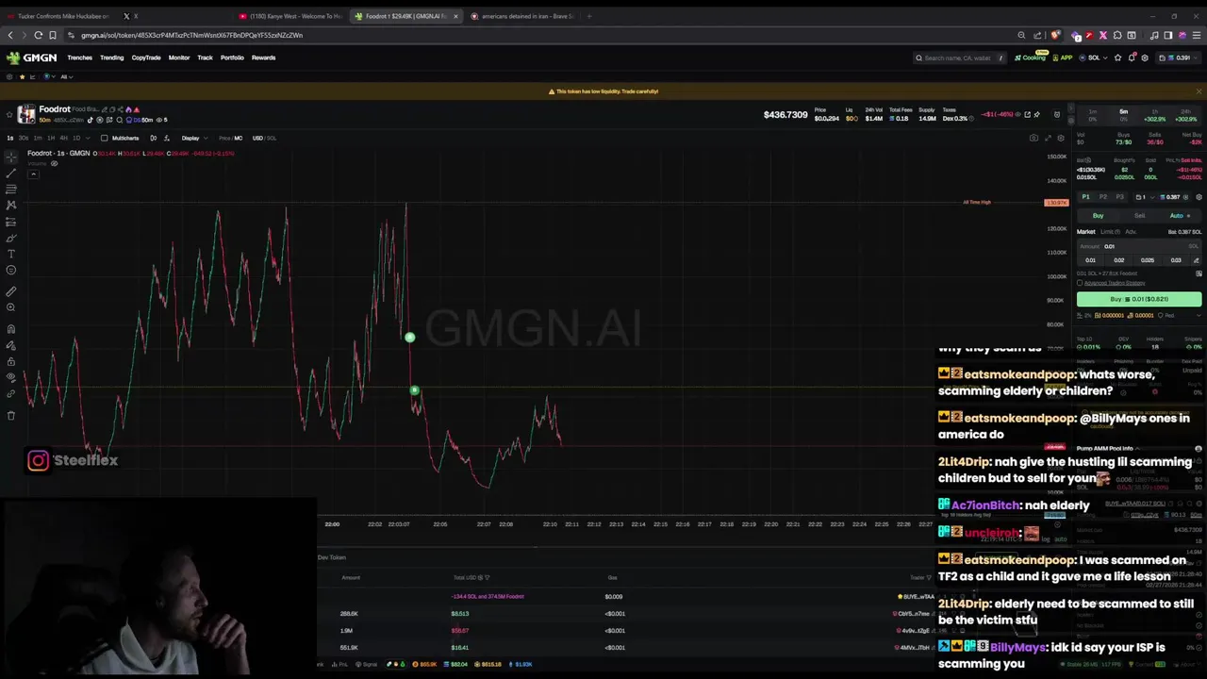Choose the 0.025 quick amount

point(1147,260)
